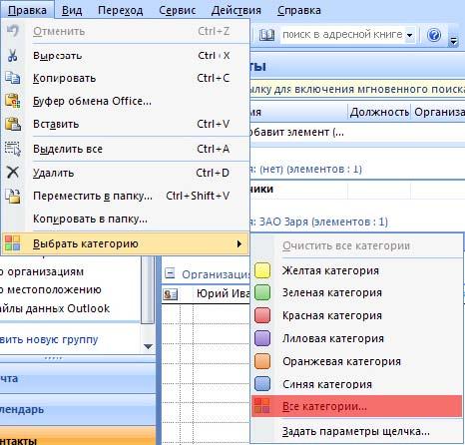
Task: Select the yellow category swatch
Action: click(262, 270)
